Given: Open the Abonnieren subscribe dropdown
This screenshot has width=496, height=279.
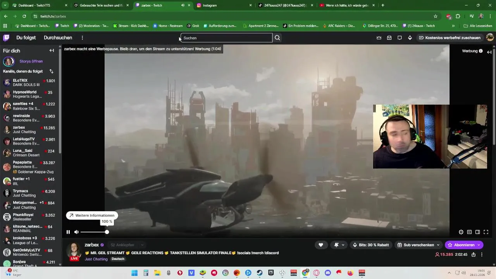Looking at the screenshot, I should 464,245.
